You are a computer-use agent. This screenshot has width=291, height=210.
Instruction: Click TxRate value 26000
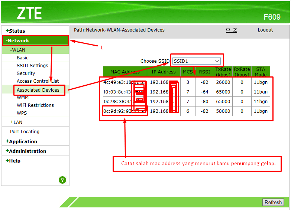pyautogui.click(x=223, y=82)
